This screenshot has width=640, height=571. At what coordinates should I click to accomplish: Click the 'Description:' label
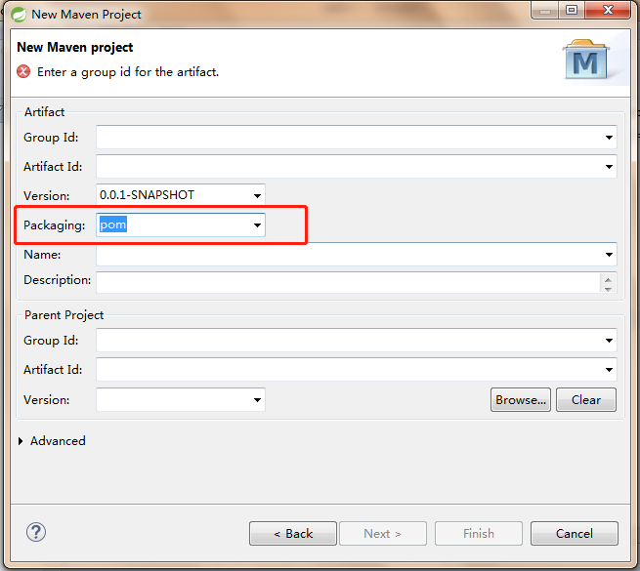(57, 280)
